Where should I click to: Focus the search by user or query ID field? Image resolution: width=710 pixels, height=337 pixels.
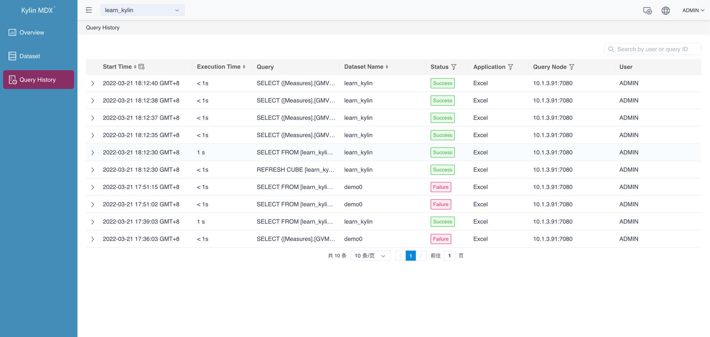[652, 49]
